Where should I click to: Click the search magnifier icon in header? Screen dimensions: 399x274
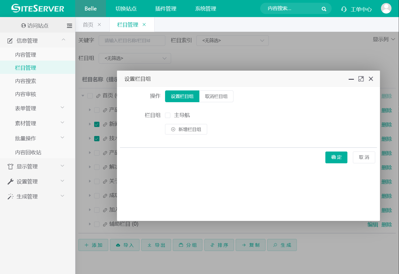pyautogui.click(x=324, y=9)
